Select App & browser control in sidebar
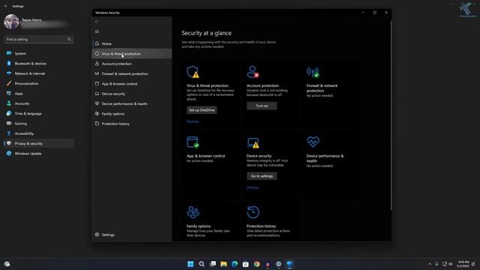Screen dimensions: 480x270 click(x=132, y=84)
